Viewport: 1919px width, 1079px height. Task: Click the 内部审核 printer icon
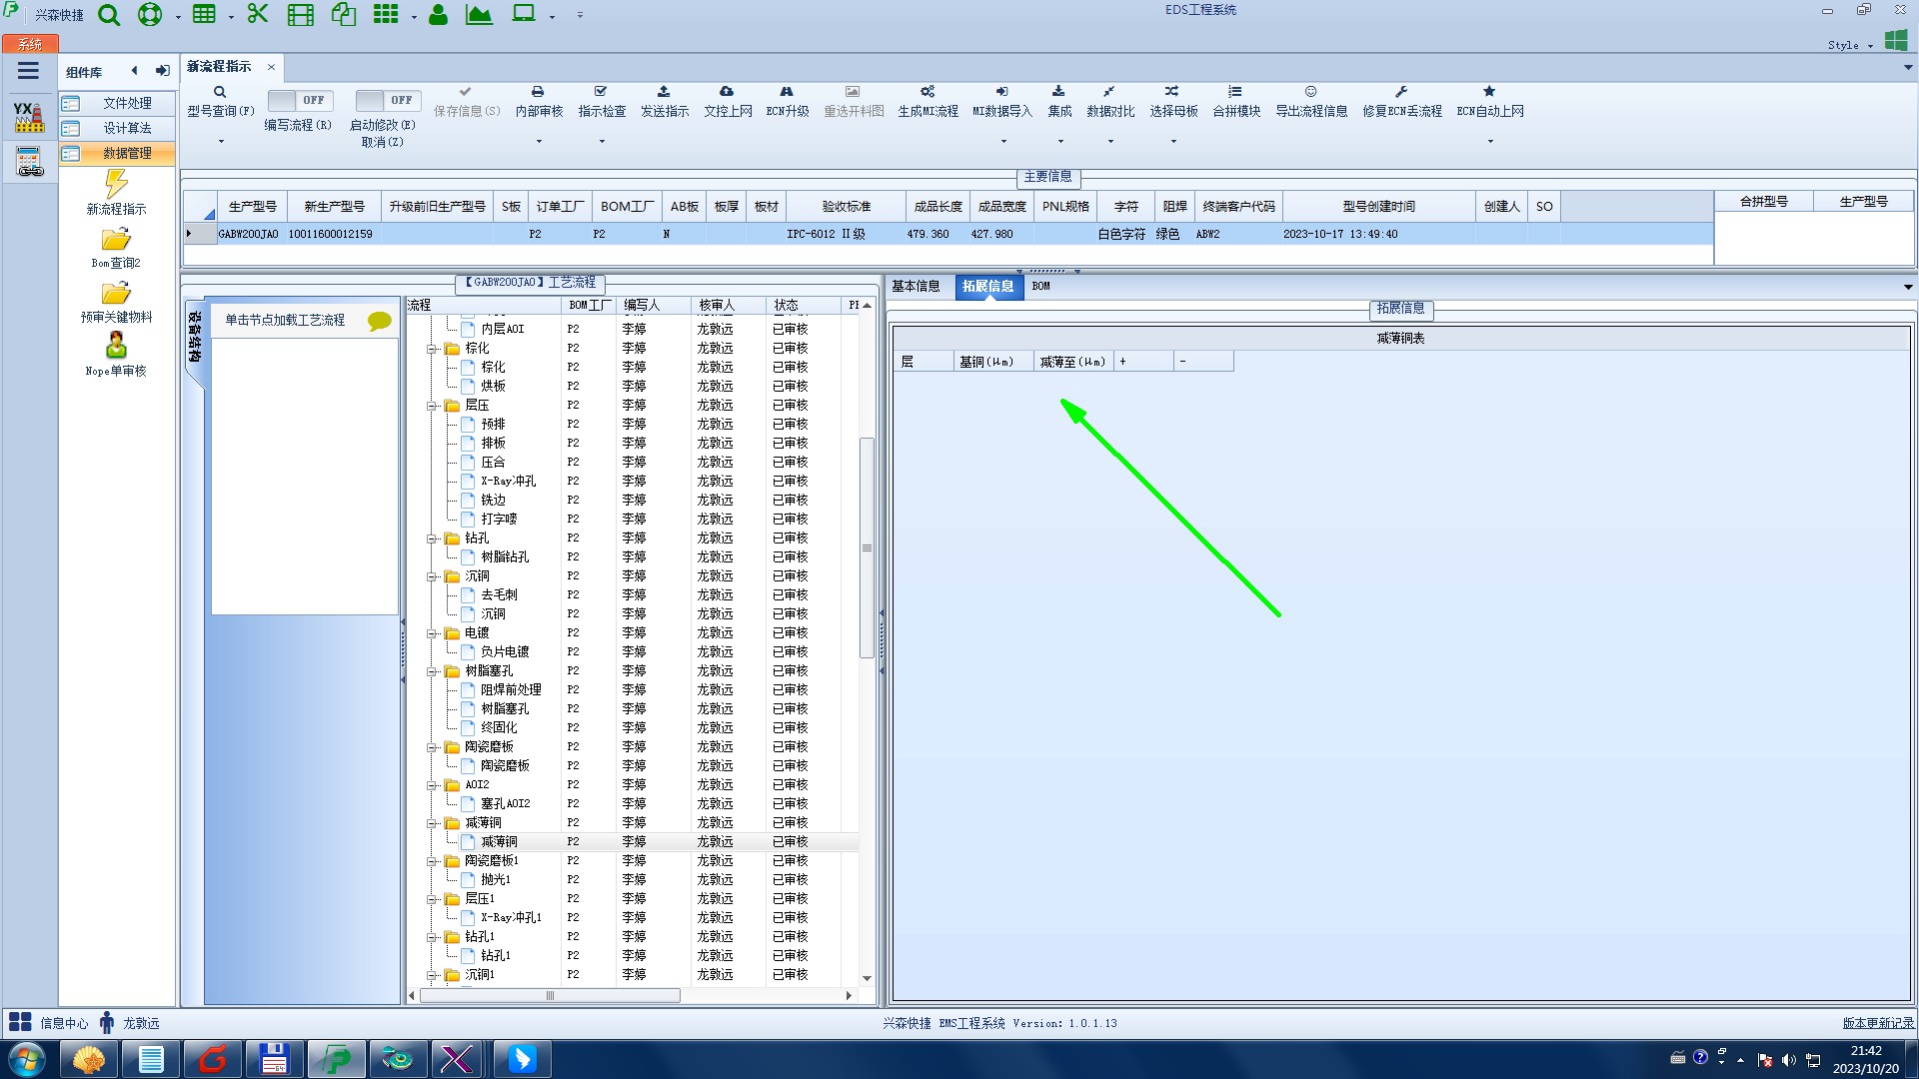(538, 92)
